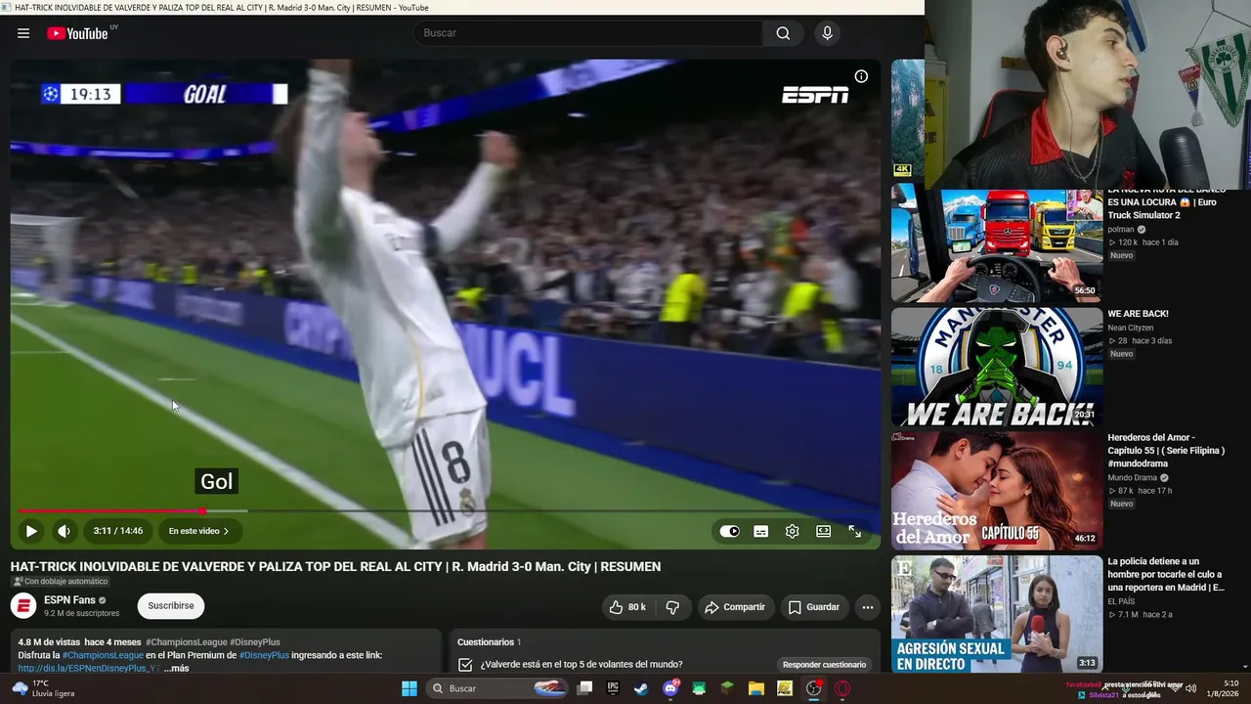
Task: Click the video title 'HAT-TRICK INOLVIDABLE DE VALVERDE'
Action: point(335,566)
